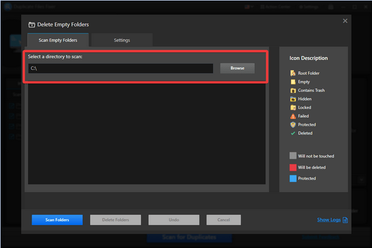Switch to the Settings tab
372x248 pixels.
[x=121, y=40]
